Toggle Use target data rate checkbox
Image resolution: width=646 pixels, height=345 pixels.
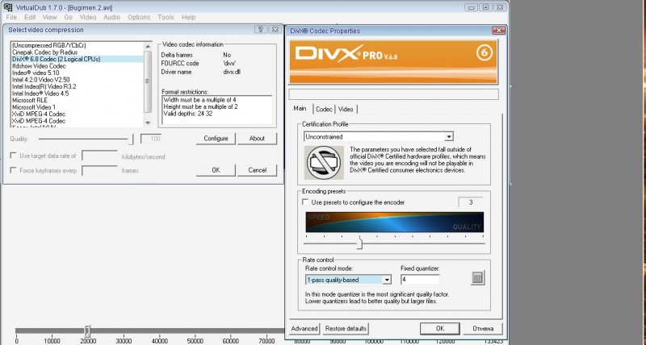(x=13, y=156)
